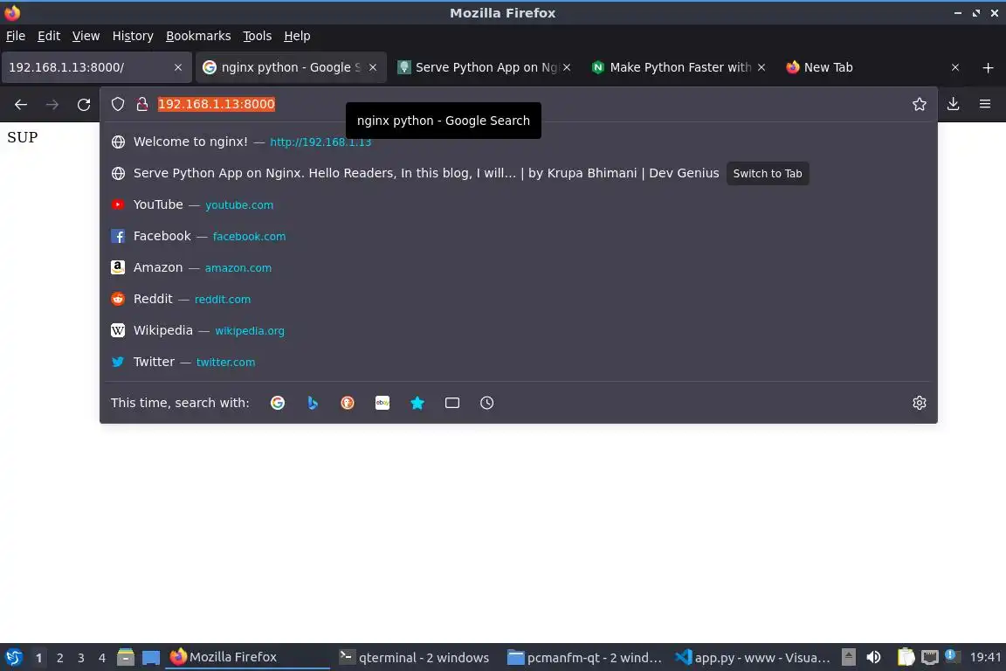
Task: Open the View menu
Action: point(86,36)
